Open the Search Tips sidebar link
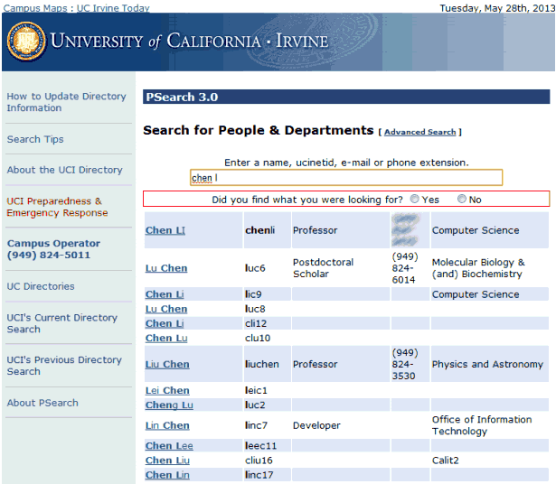This screenshot has height=484, width=556. point(35,139)
